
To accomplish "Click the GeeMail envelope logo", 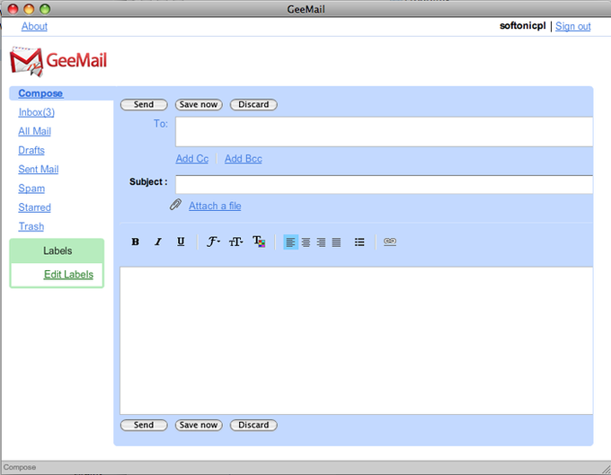I will pos(26,61).
